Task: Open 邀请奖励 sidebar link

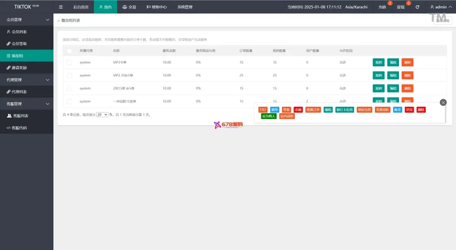Action: click(19, 68)
